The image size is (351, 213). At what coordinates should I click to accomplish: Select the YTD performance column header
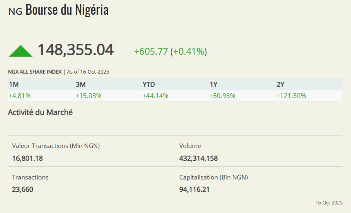(x=149, y=84)
